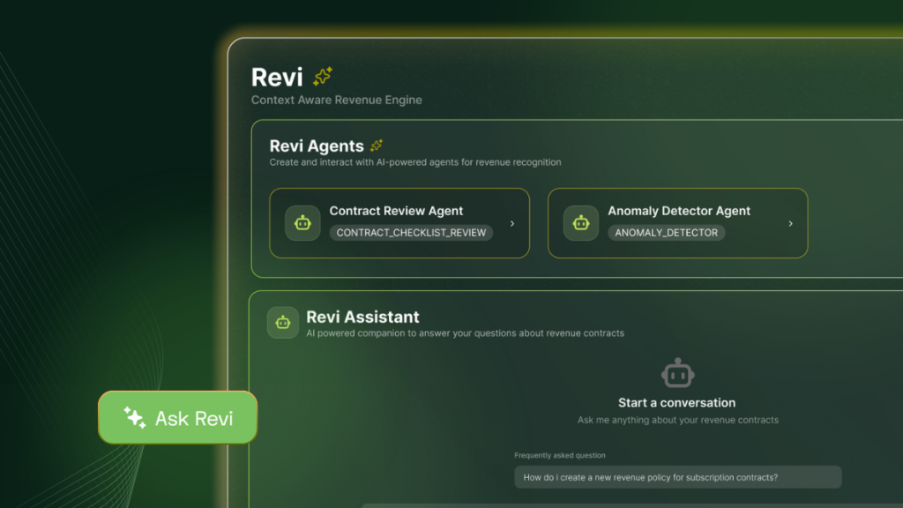
Task: Select the ANOMALY_DETECTOR tag
Action: tap(667, 233)
